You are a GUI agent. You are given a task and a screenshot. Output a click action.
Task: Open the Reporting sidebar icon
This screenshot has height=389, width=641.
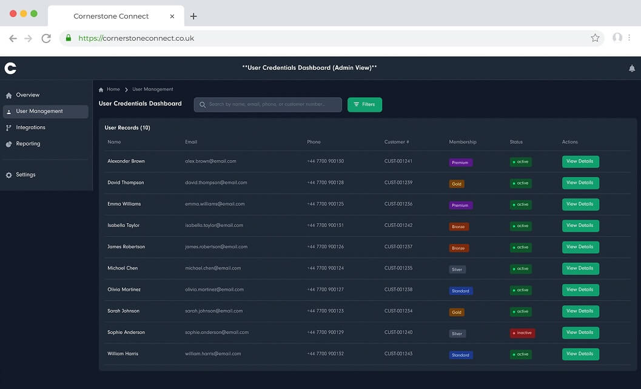(8, 144)
